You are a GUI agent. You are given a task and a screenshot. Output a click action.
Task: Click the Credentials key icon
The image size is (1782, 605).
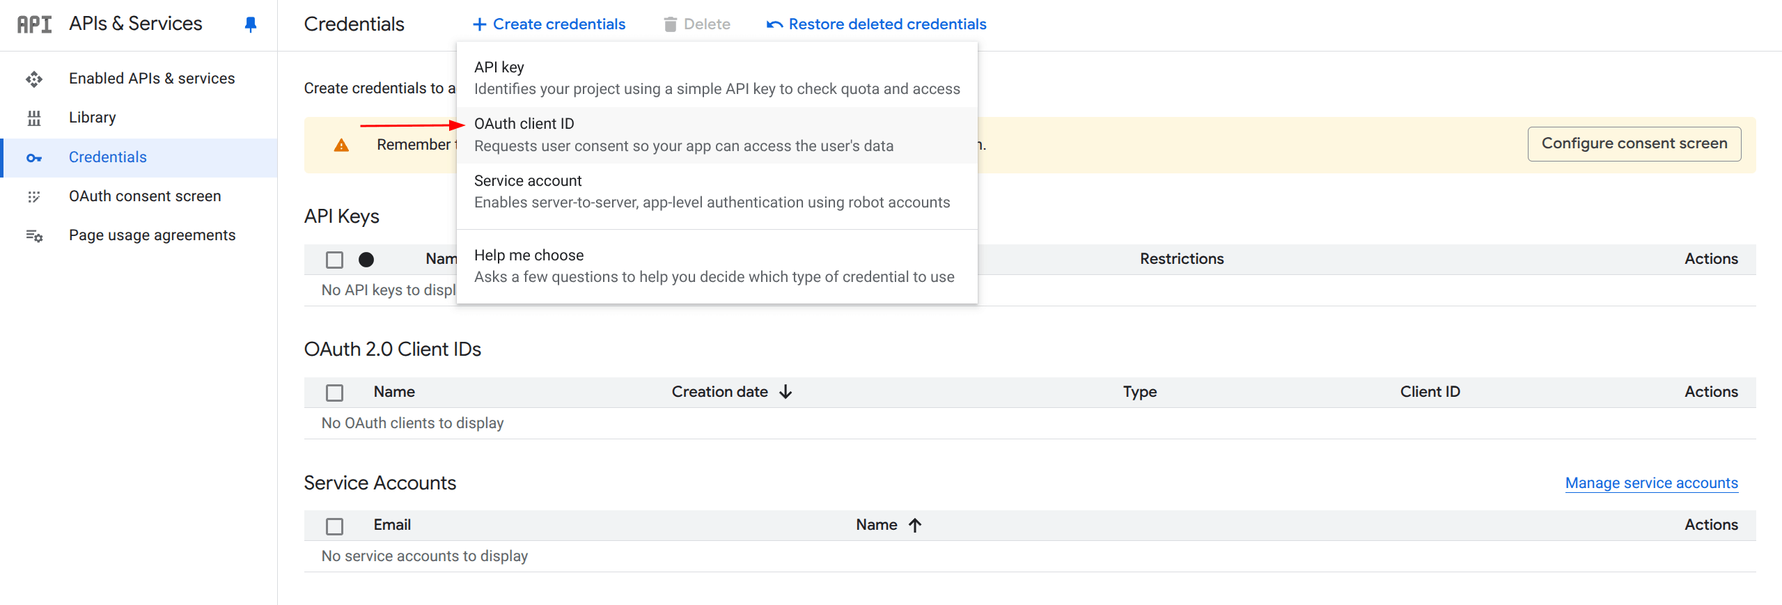[34, 158]
